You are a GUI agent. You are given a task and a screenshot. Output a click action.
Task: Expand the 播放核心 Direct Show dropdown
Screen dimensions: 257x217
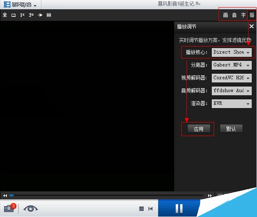[x=232, y=52]
